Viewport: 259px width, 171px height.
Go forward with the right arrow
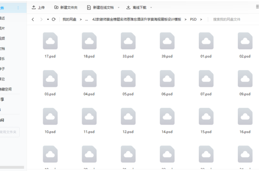point(41,19)
